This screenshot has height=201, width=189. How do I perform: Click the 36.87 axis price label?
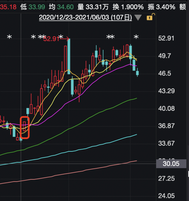click(166, 126)
